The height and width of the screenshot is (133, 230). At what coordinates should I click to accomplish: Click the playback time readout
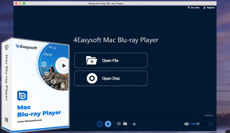(x=209, y=116)
